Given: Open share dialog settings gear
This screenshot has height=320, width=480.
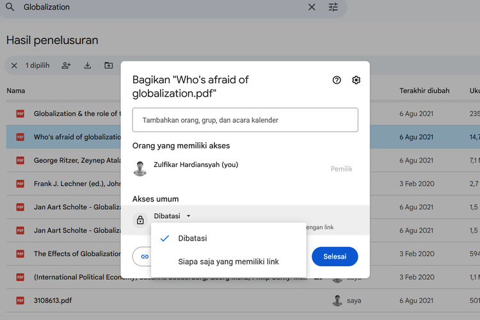Looking at the screenshot, I should click(356, 80).
